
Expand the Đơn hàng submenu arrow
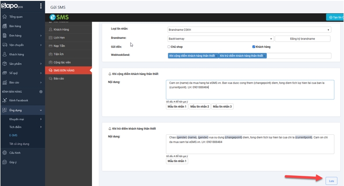(x=41, y=36)
